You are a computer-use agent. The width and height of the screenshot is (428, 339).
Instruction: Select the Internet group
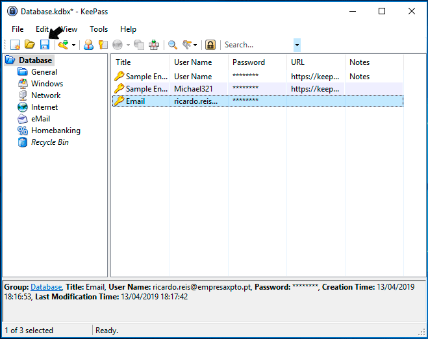coord(44,107)
